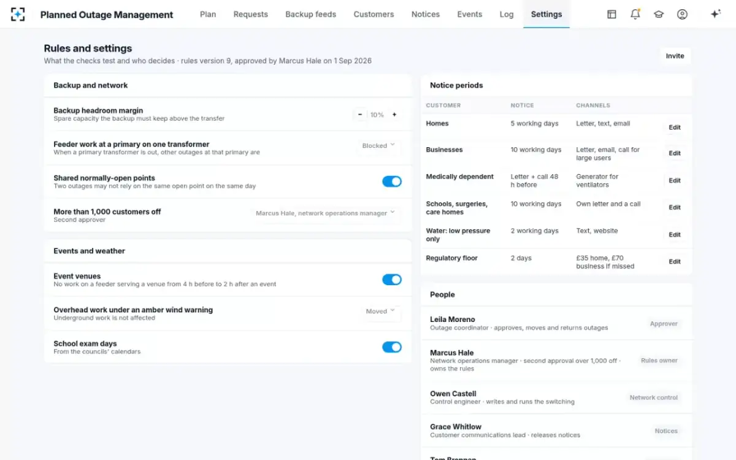The image size is (736, 460).
Task: Click Overhead work under amber wind warning
Action: point(133,310)
